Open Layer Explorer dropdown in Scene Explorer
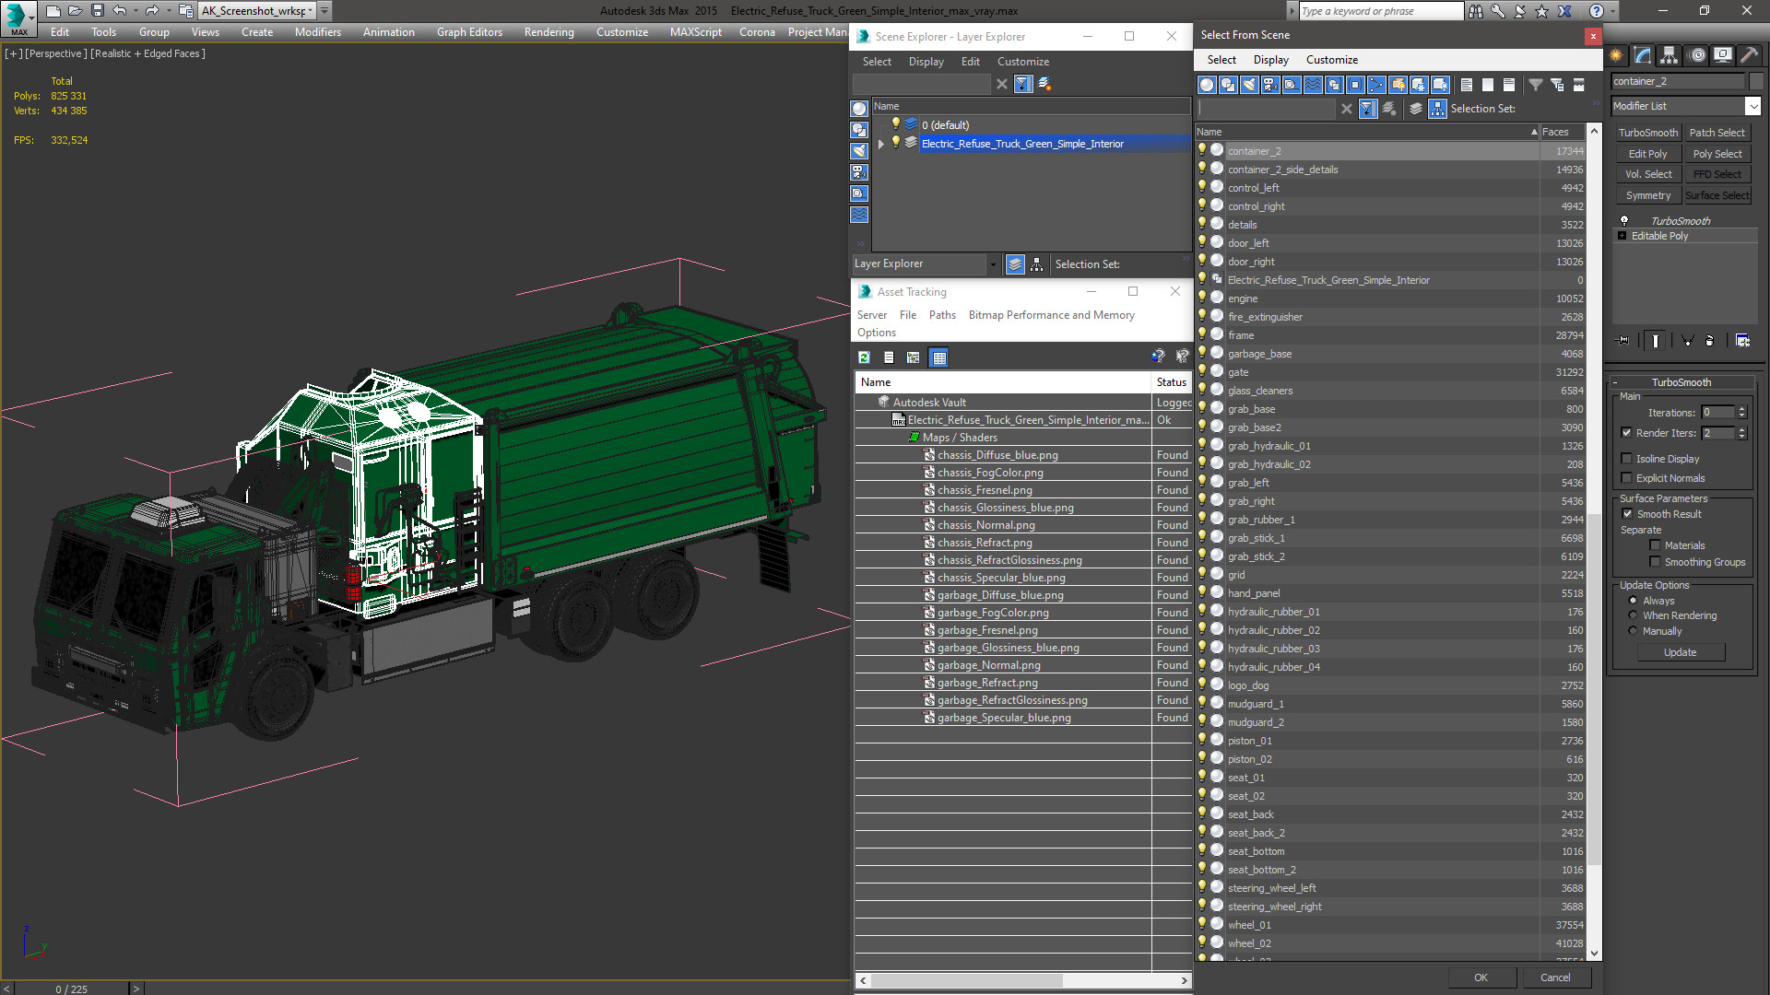Image resolution: width=1770 pixels, height=995 pixels. [x=992, y=264]
